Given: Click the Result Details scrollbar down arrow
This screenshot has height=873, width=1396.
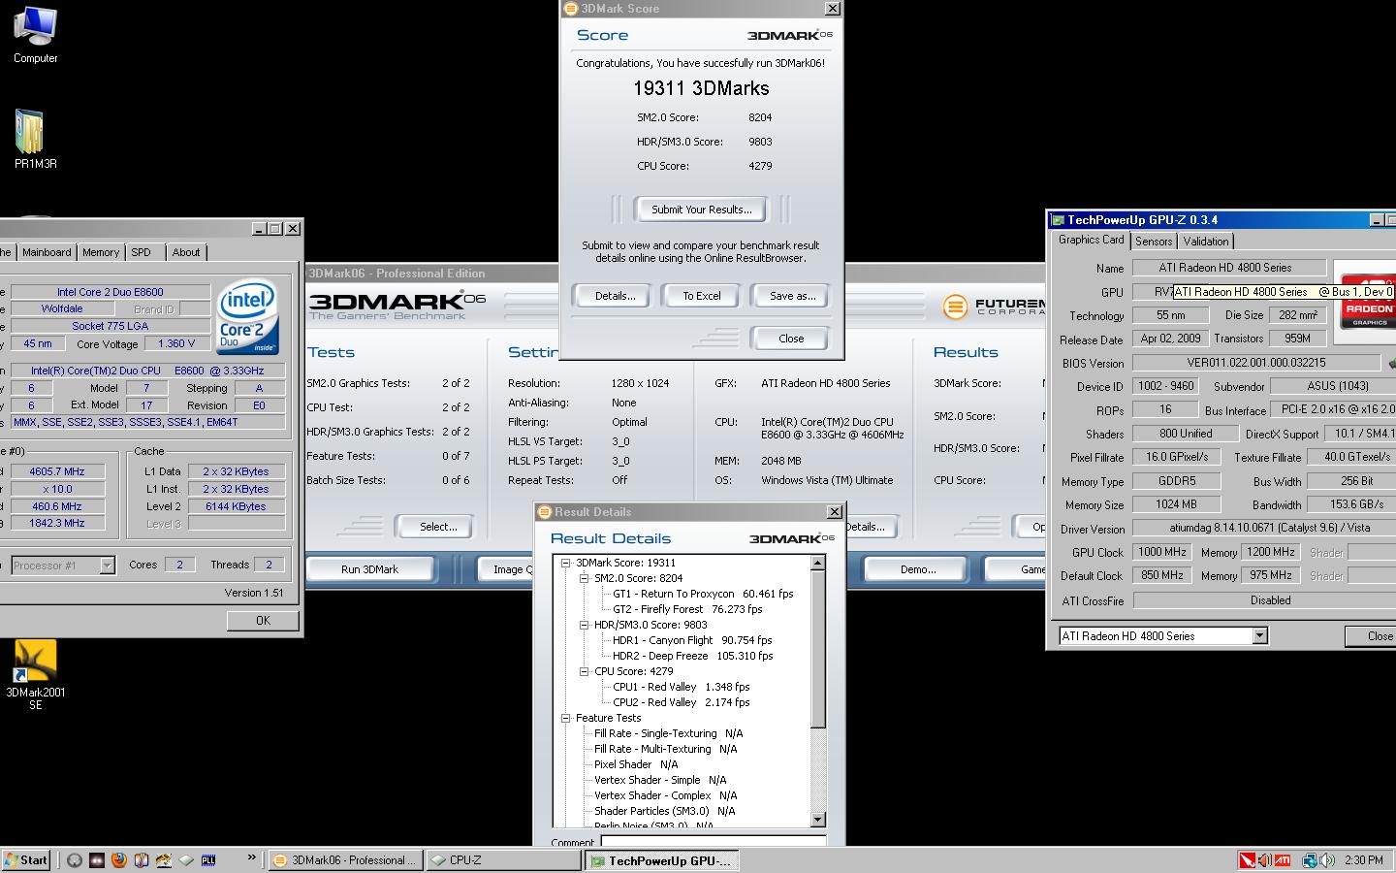Looking at the screenshot, I should pyautogui.click(x=817, y=820).
